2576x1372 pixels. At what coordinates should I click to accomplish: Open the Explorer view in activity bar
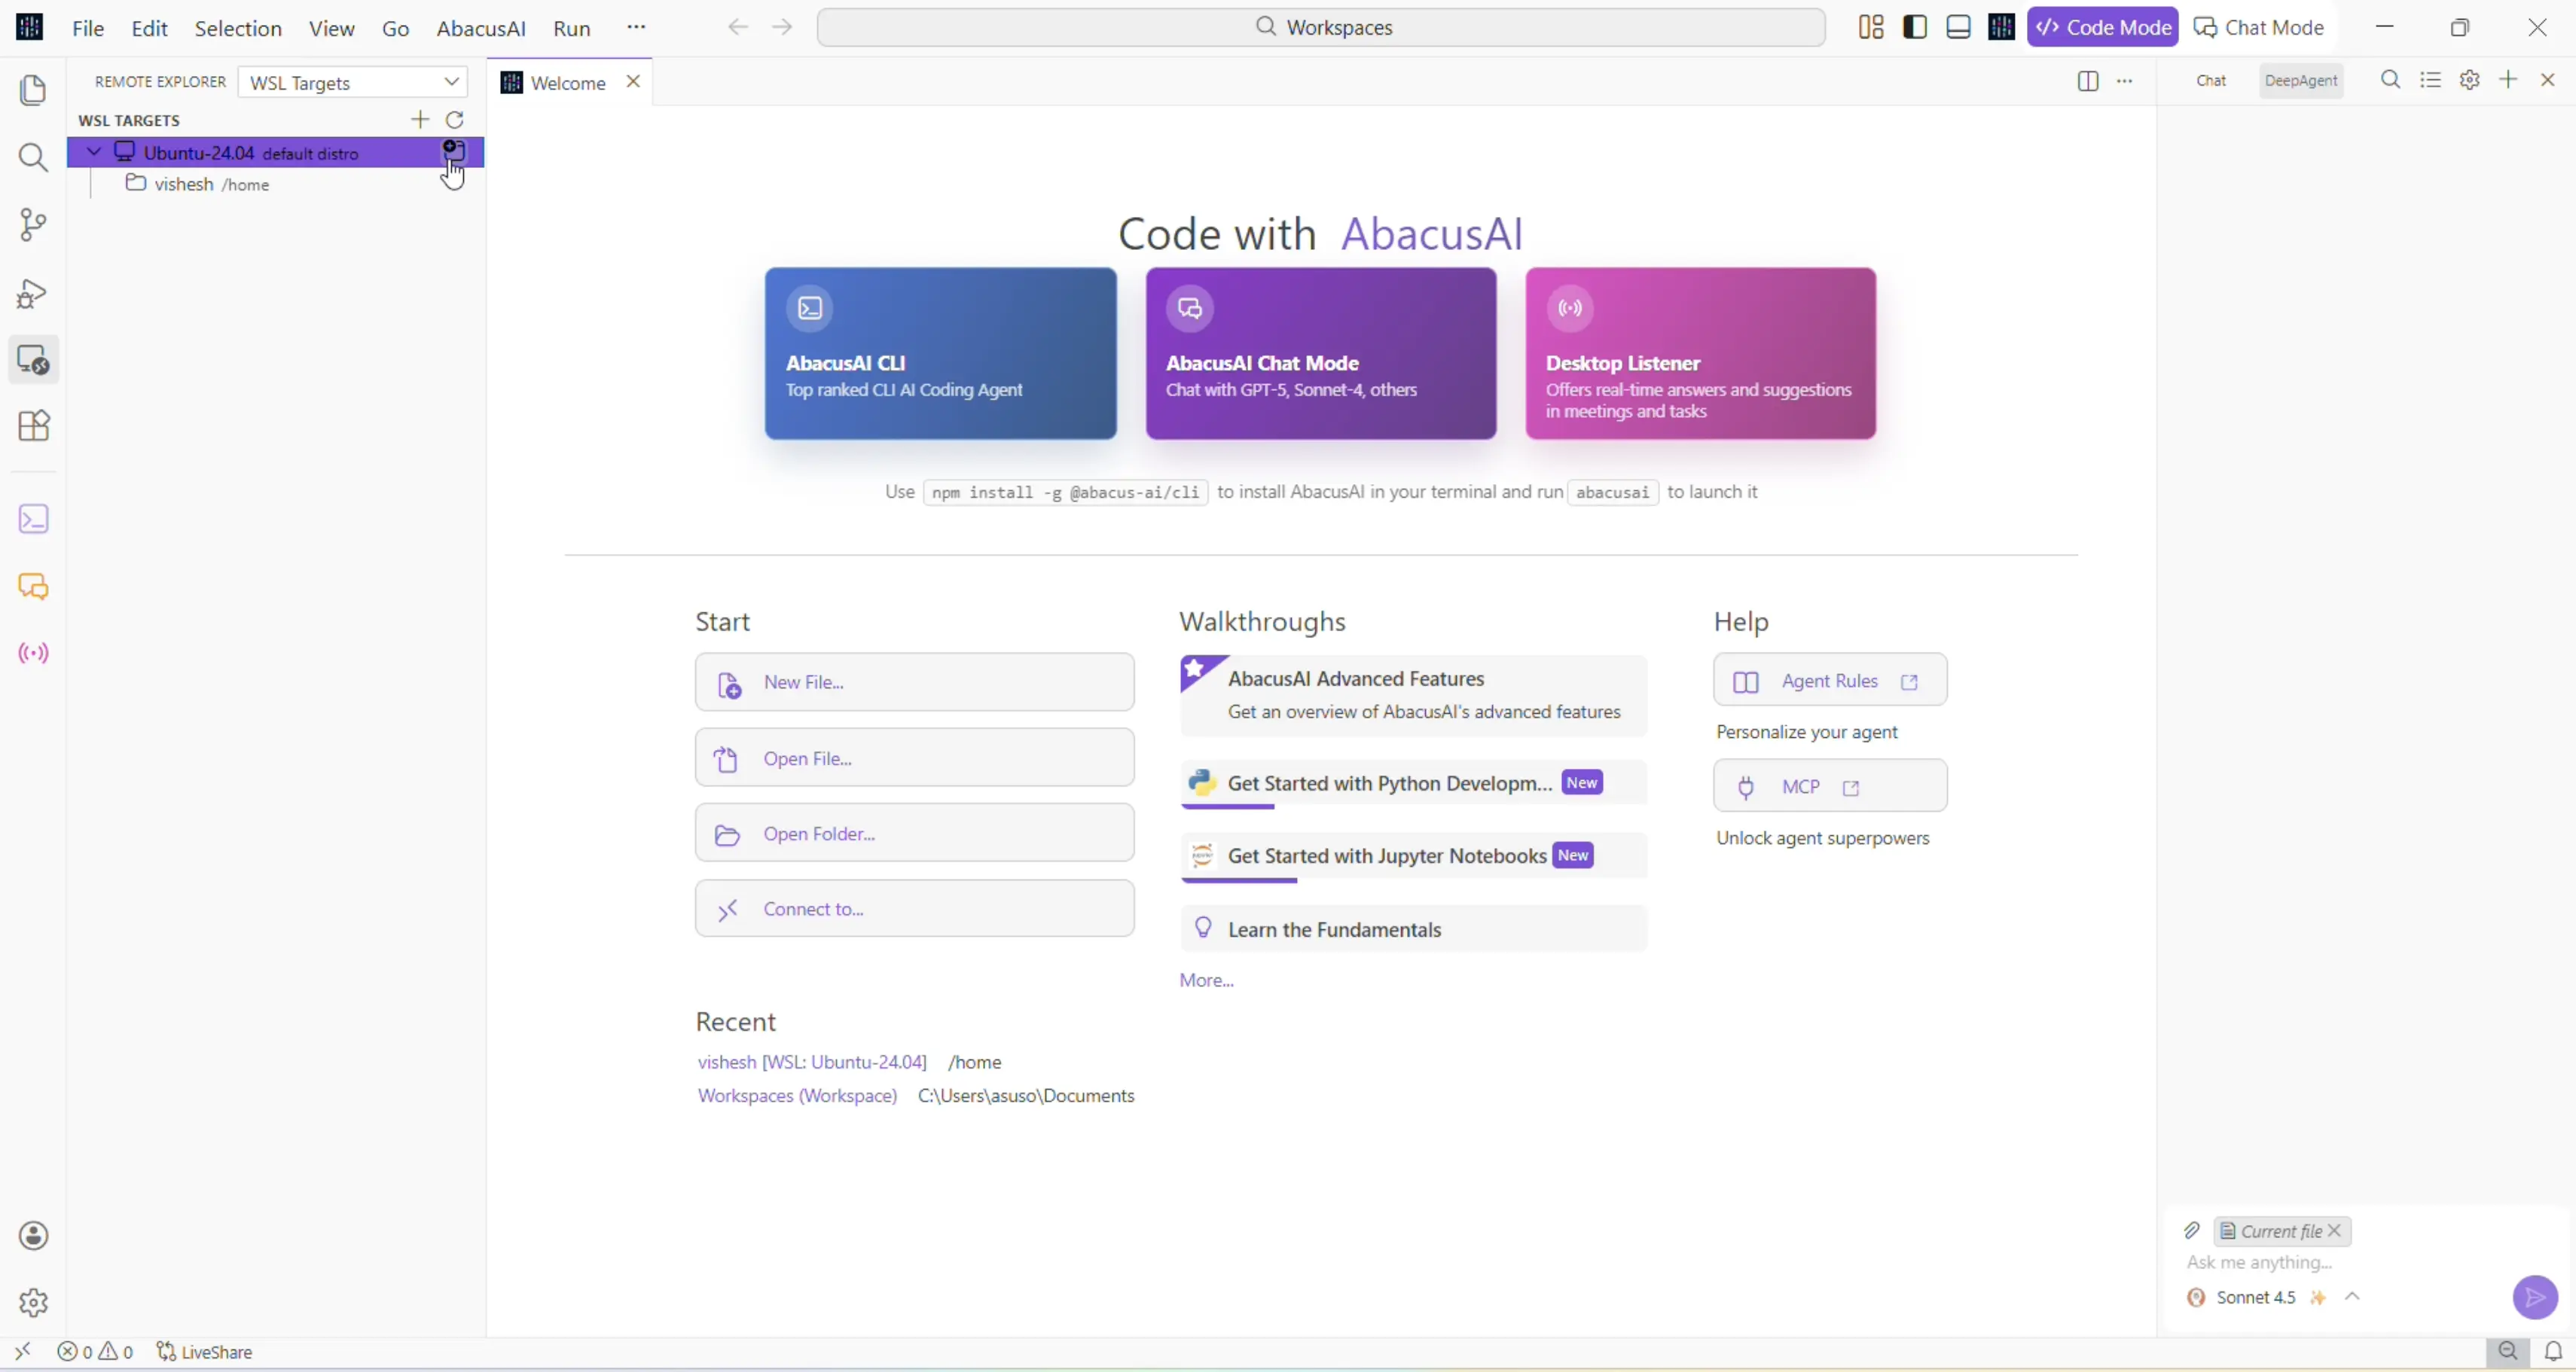(x=33, y=90)
